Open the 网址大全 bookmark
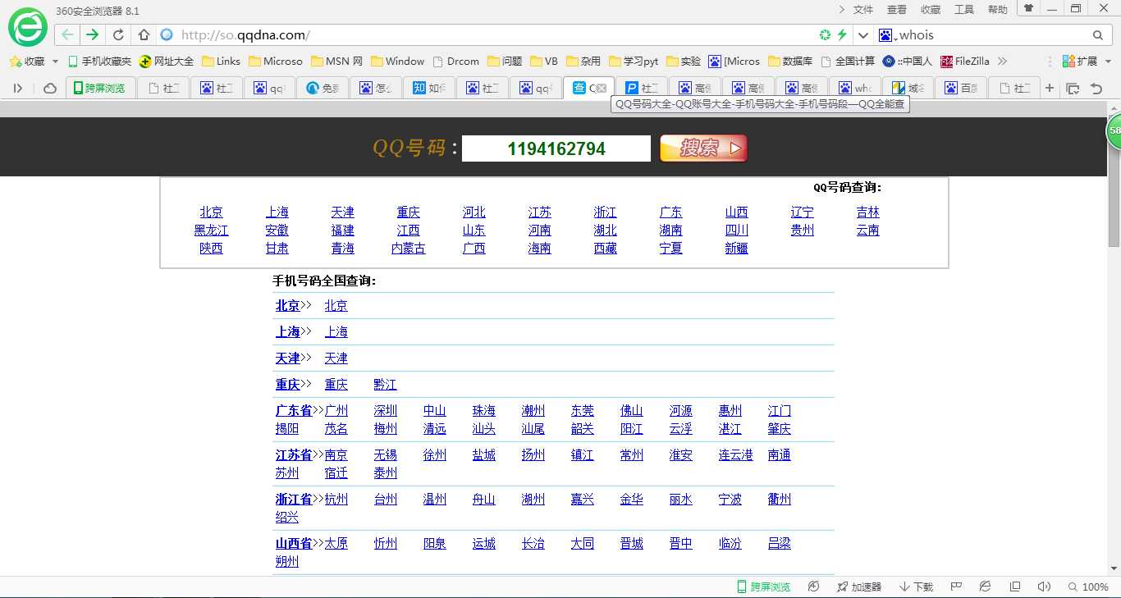The image size is (1121, 598). click(167, 62)
